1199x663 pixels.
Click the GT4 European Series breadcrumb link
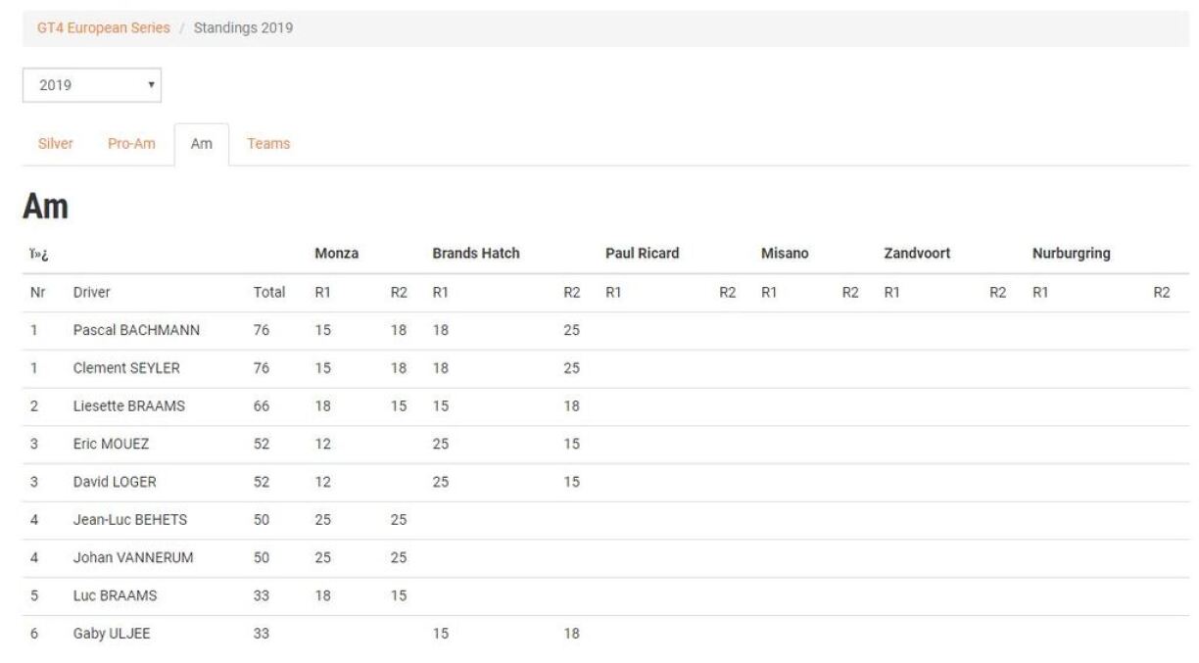click(103, 28)
